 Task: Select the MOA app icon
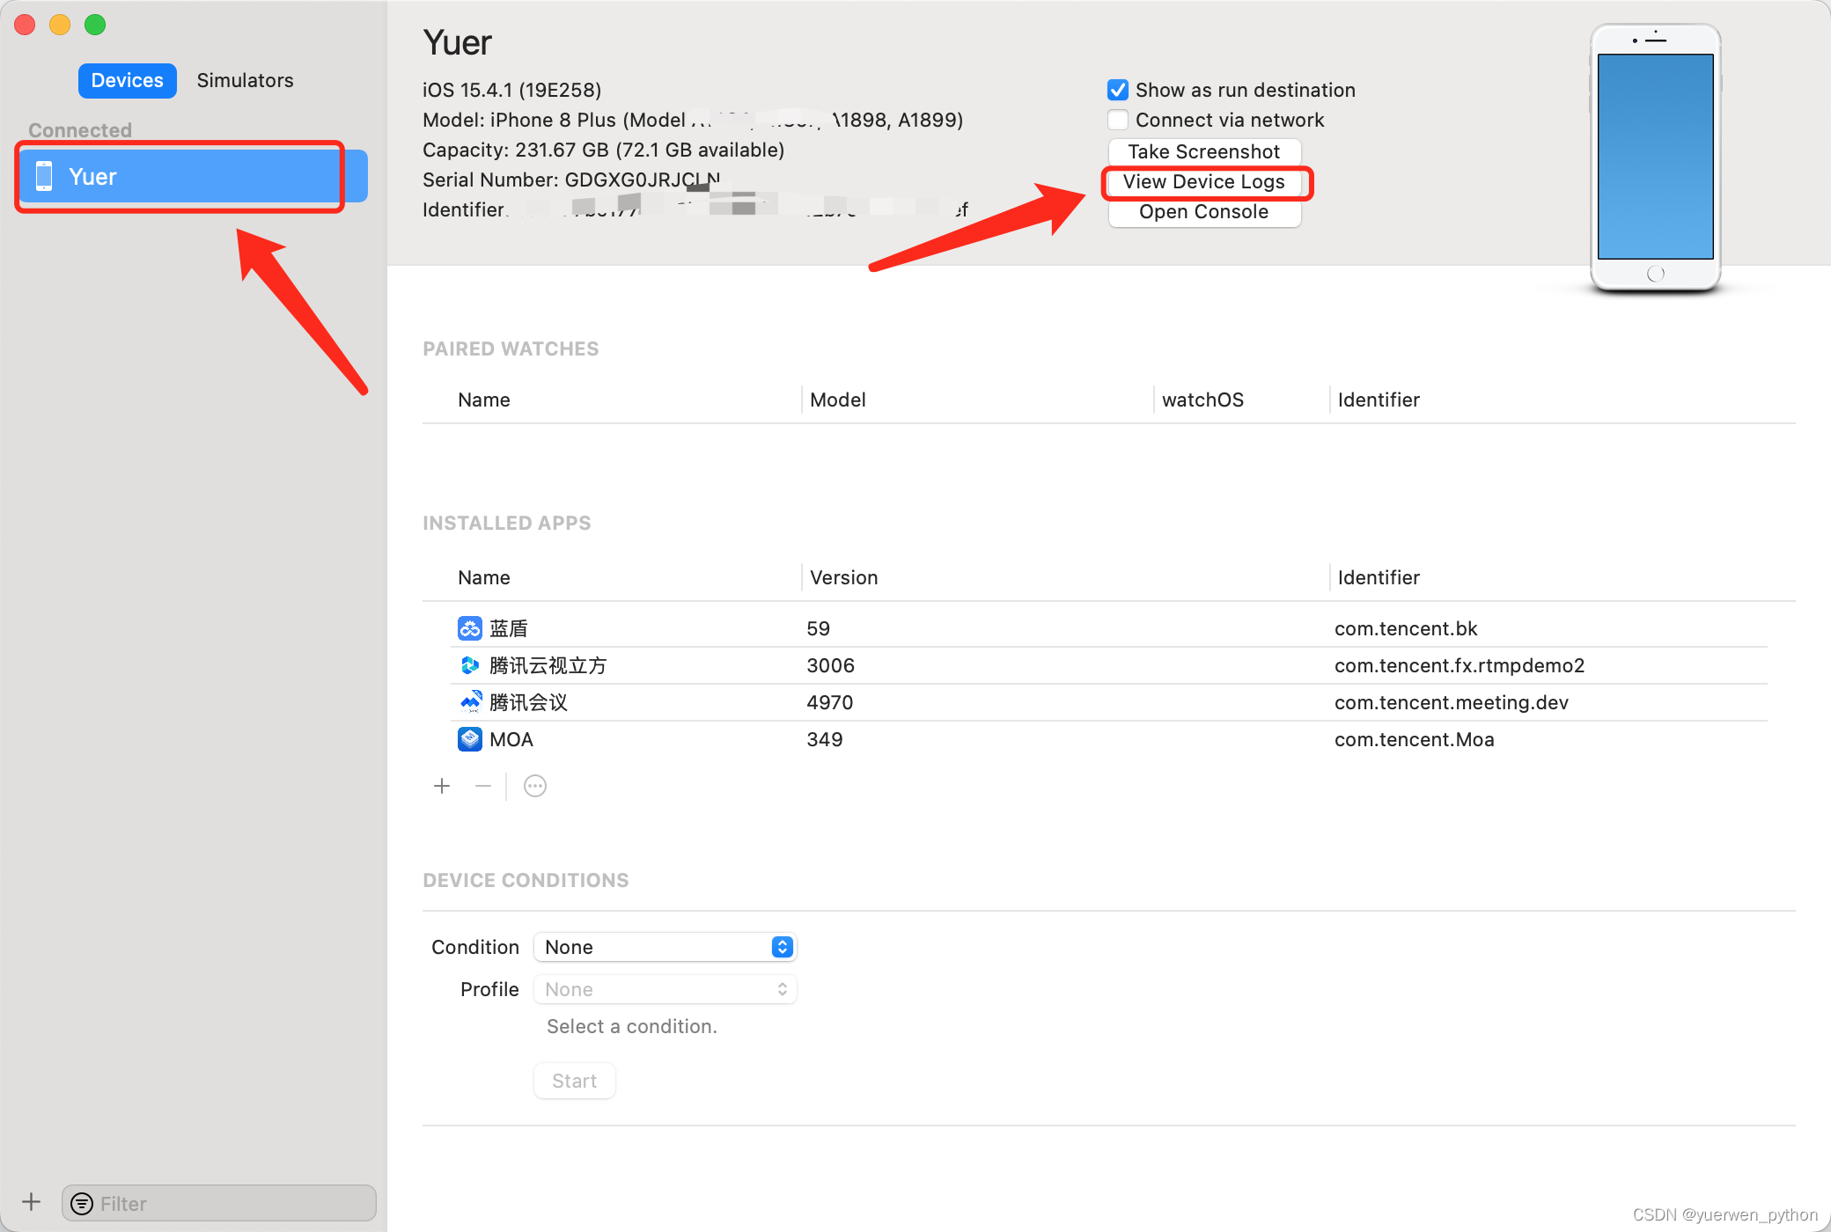click(469, 739)
